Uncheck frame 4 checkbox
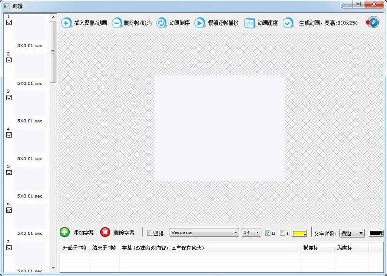Image resolution: width=387 pixels, height=276 pixels. (x=9, y=135)
